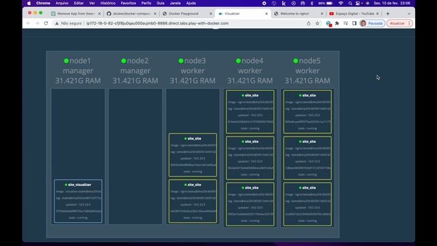Image resolution: width=437 pixels, height=246 pixels.
Task: Select the bottom site_site container on node4
Action: (250, 204)
